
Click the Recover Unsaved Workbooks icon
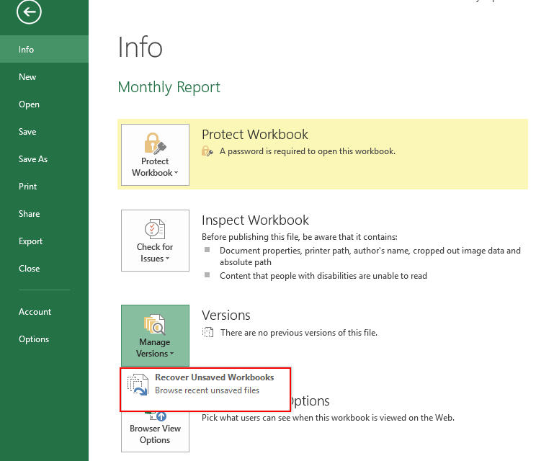point(138,384)
